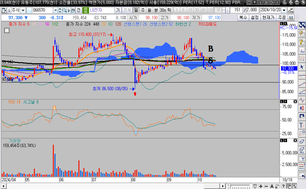Toggle the up-down arrow button left of 주식
306x189 pixels.
coord(9,10)
